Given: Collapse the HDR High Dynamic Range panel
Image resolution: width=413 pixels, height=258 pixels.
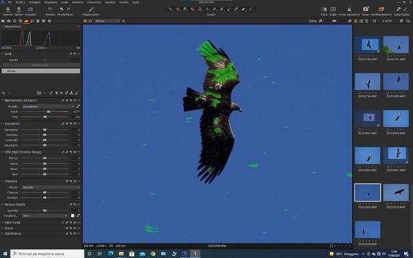Looking at the screenshot, I should 2,152.
